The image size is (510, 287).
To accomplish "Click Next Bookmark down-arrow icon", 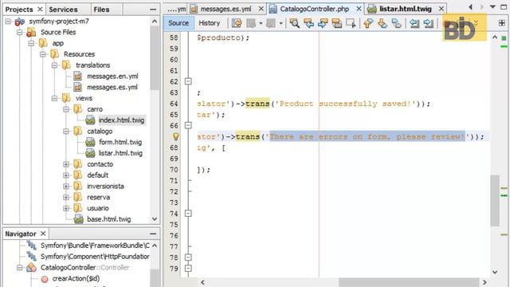I will pos(382,23).
